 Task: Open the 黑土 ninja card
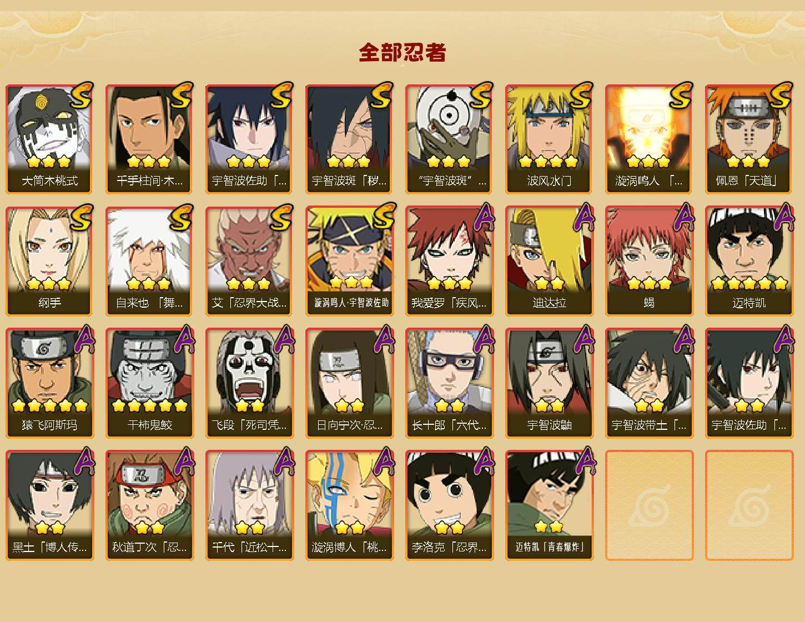click(x=49, y=505)
